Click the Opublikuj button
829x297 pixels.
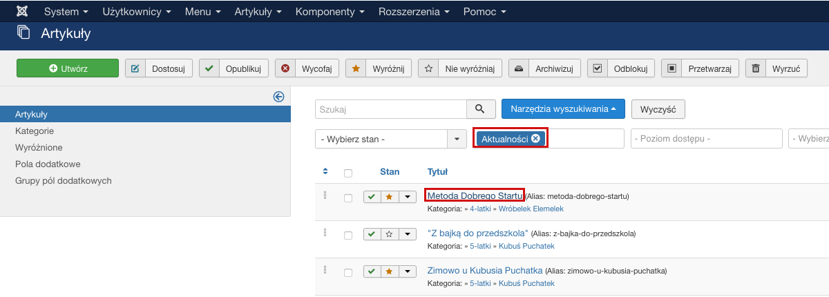point(234,68)
